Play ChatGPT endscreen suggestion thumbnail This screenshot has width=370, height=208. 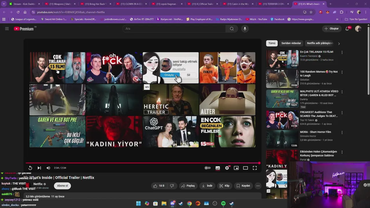click(171, 132)
